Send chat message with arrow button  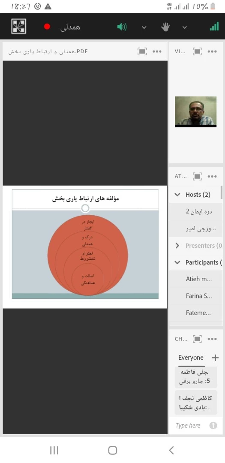[x=213, y=426]
